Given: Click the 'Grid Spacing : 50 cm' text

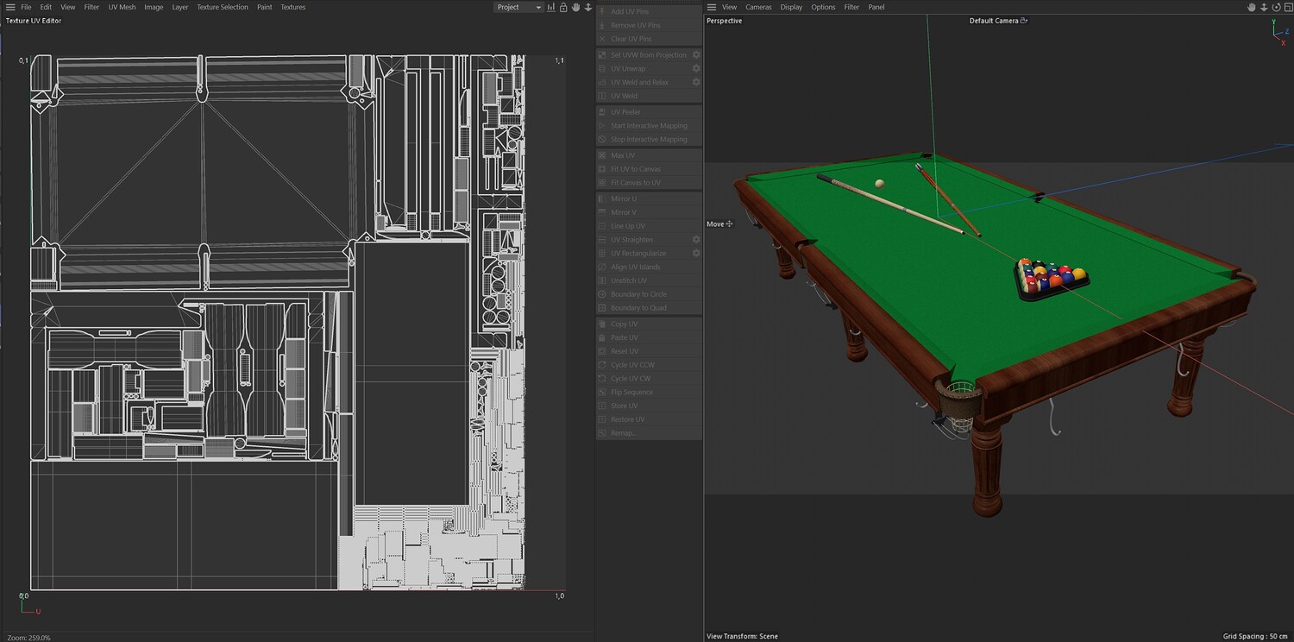Looking at the screenshot, I should 1256,636.
